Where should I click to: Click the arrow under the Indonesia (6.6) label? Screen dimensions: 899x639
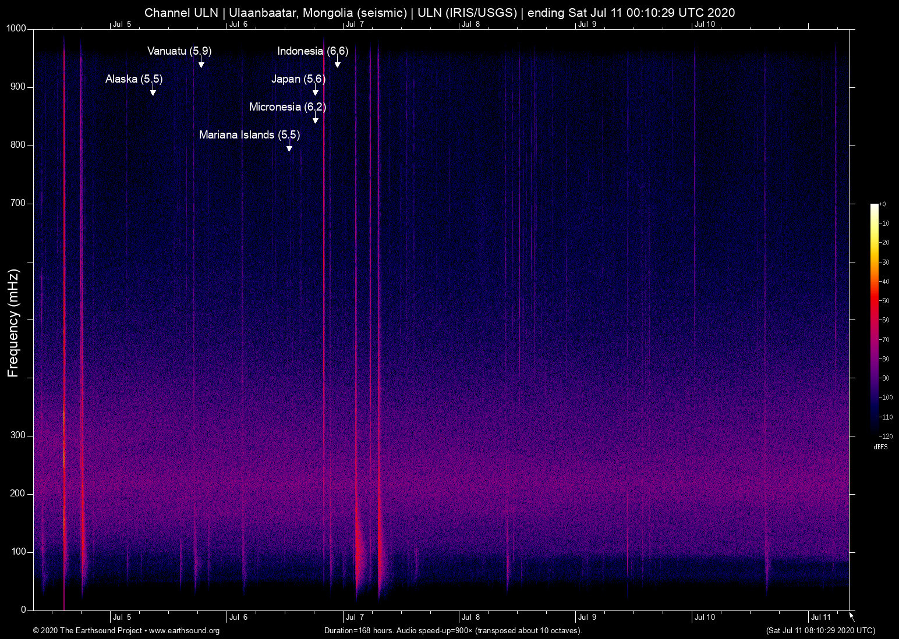[337, 62]
